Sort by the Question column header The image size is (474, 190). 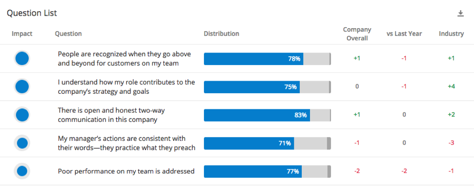coord(68,34)
